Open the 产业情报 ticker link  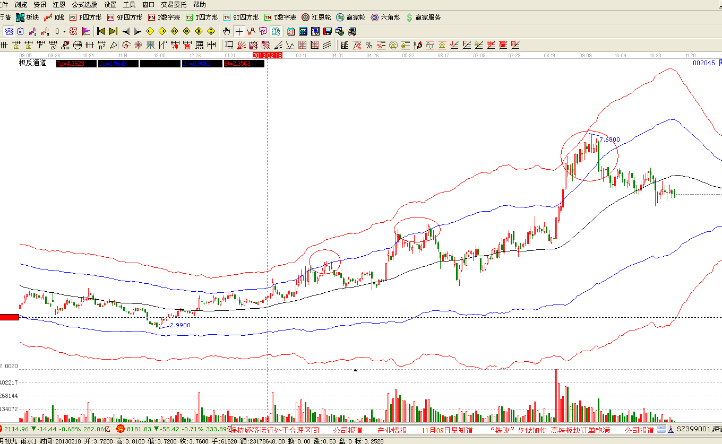[392, 430]
